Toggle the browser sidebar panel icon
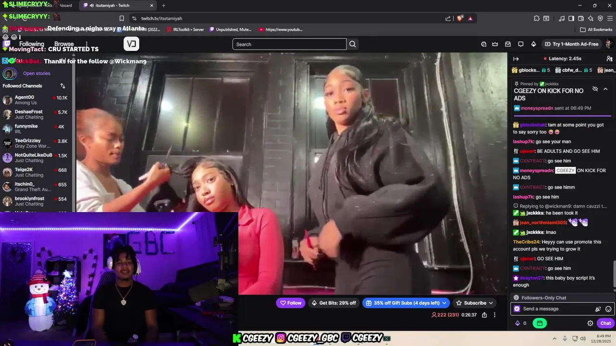Viewport: 616px width, 346px height. pos(571,18)
